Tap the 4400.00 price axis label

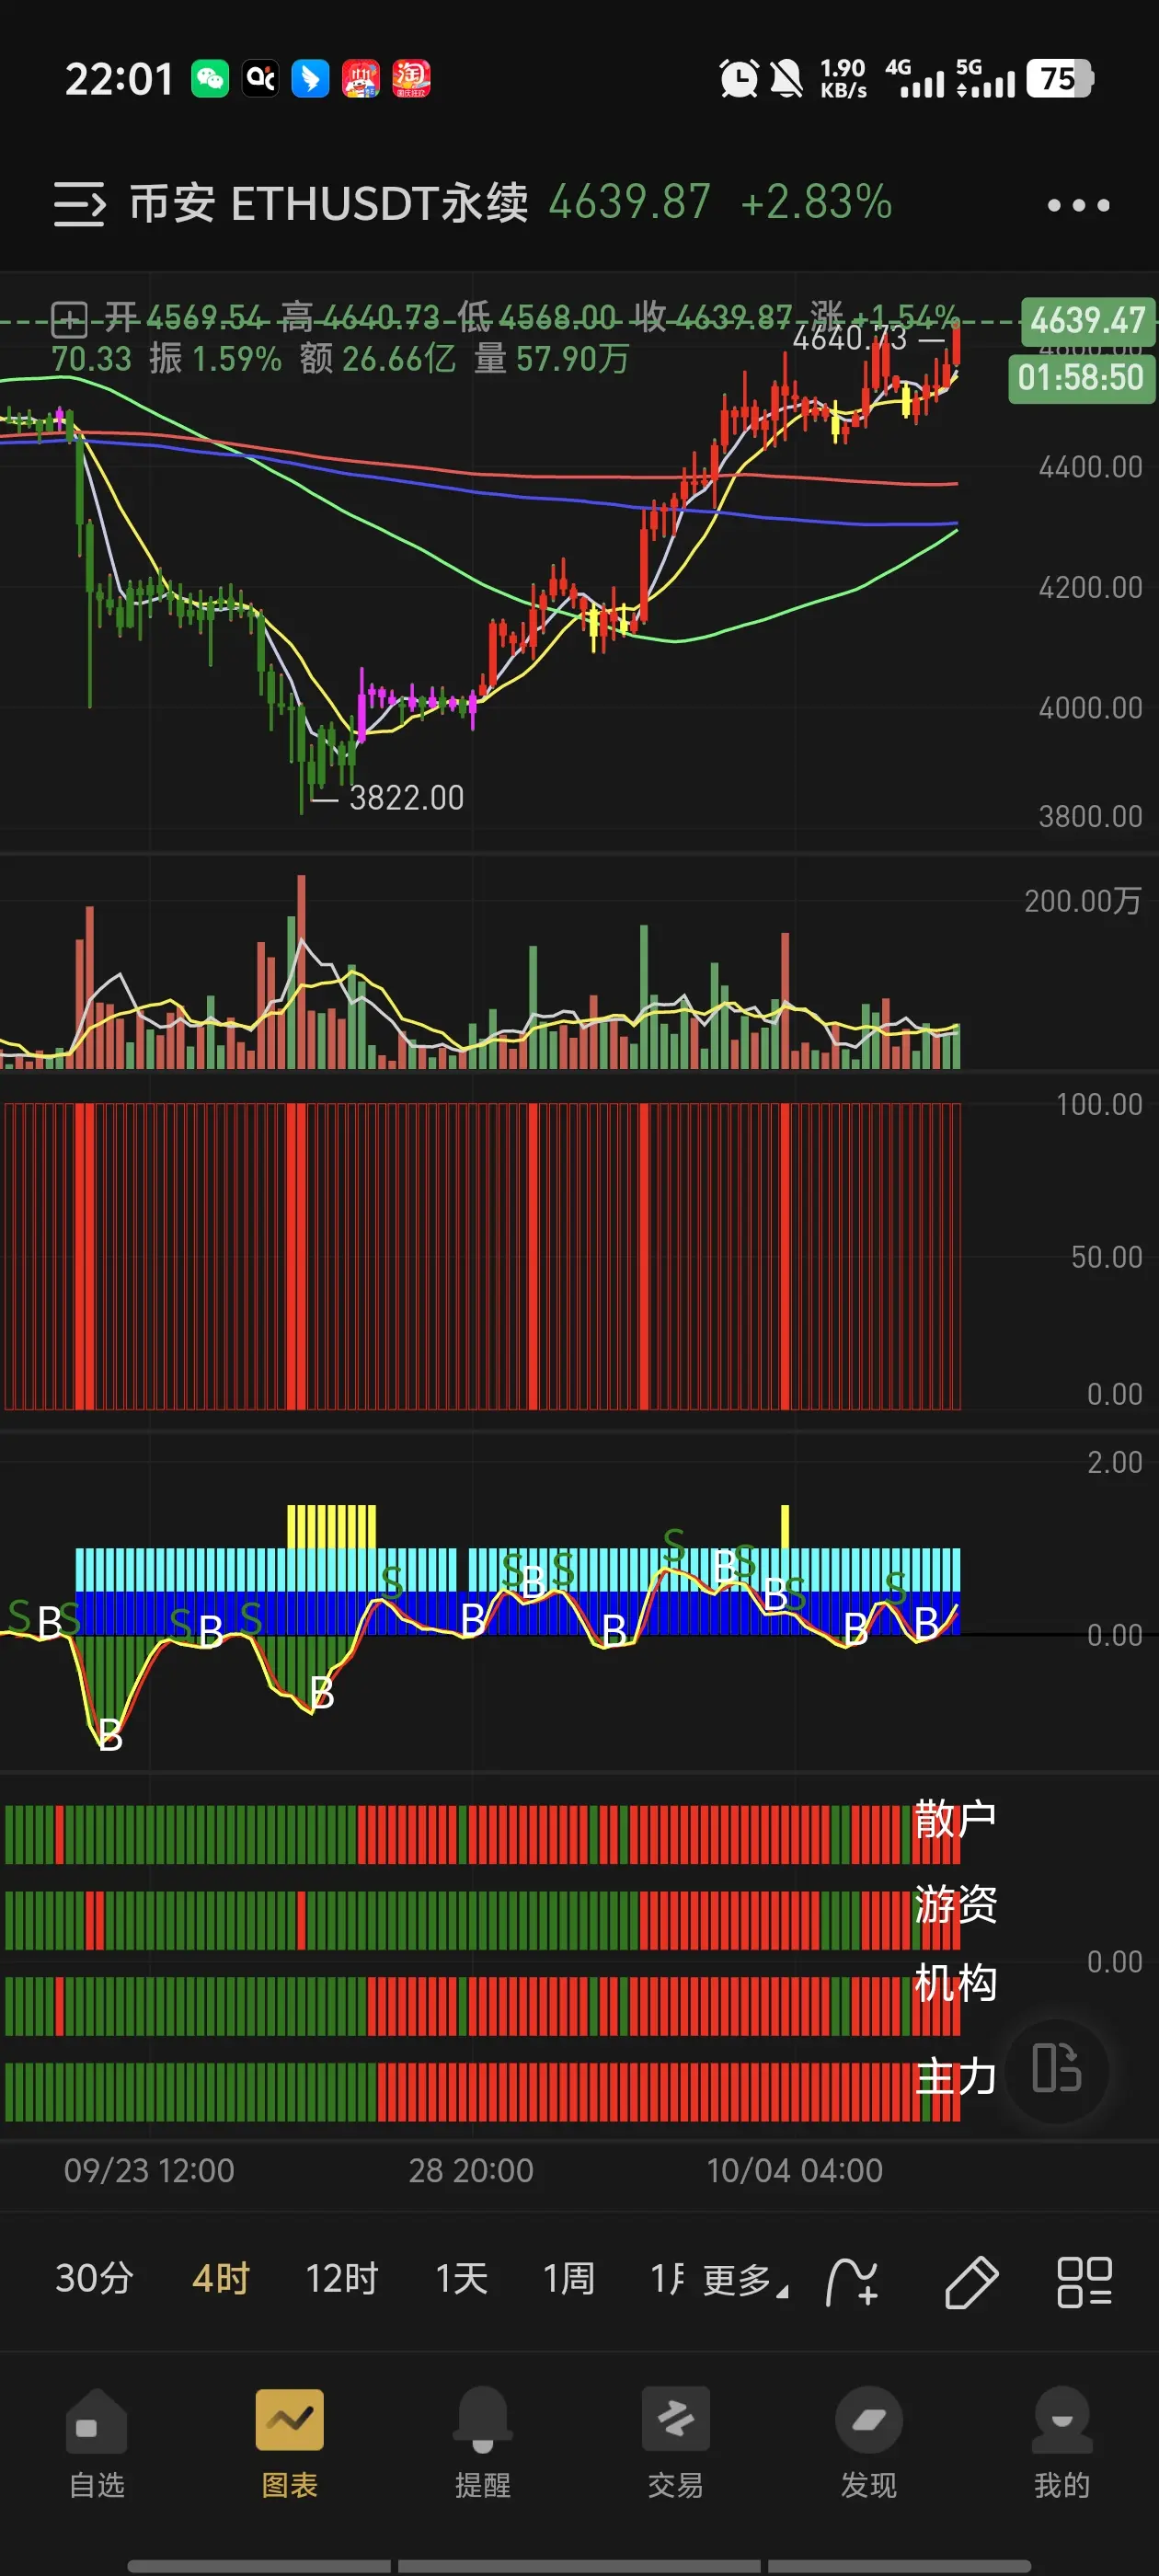coord(1090,467)
